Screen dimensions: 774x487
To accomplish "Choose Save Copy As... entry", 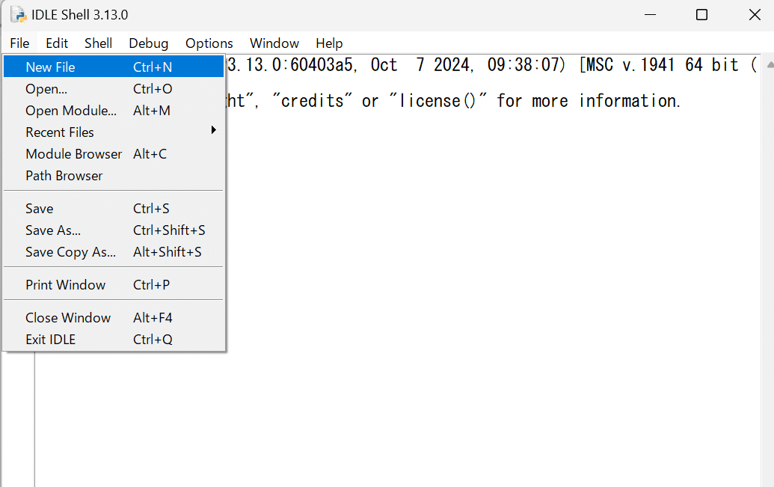I will (114, 252).
